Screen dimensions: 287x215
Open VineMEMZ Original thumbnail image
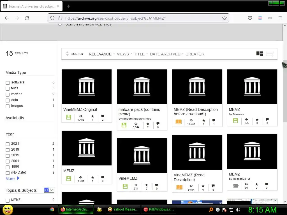tap(87, 87)
